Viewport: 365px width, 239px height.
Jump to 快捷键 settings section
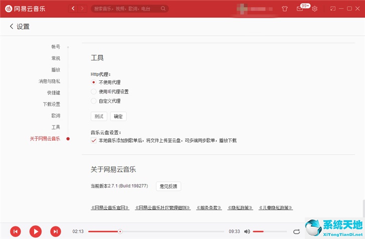54,92
